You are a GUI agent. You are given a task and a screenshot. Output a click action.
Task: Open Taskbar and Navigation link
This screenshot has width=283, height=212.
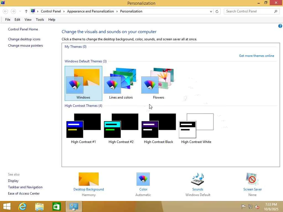25,187
